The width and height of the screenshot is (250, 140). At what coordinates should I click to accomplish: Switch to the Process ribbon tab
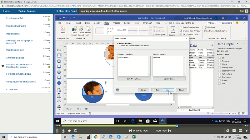116,23
